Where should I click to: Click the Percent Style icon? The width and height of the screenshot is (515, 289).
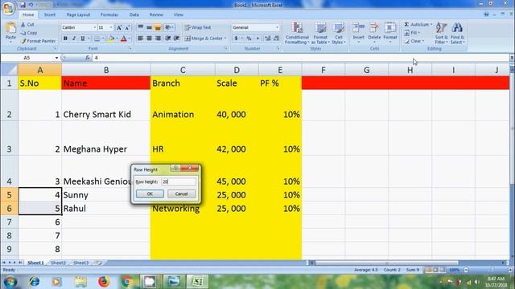point(249,39)
